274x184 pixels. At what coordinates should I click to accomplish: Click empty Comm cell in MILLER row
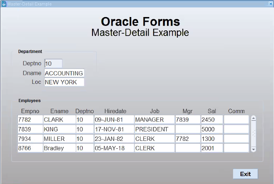pyautogui.click(x=236, y=138)
